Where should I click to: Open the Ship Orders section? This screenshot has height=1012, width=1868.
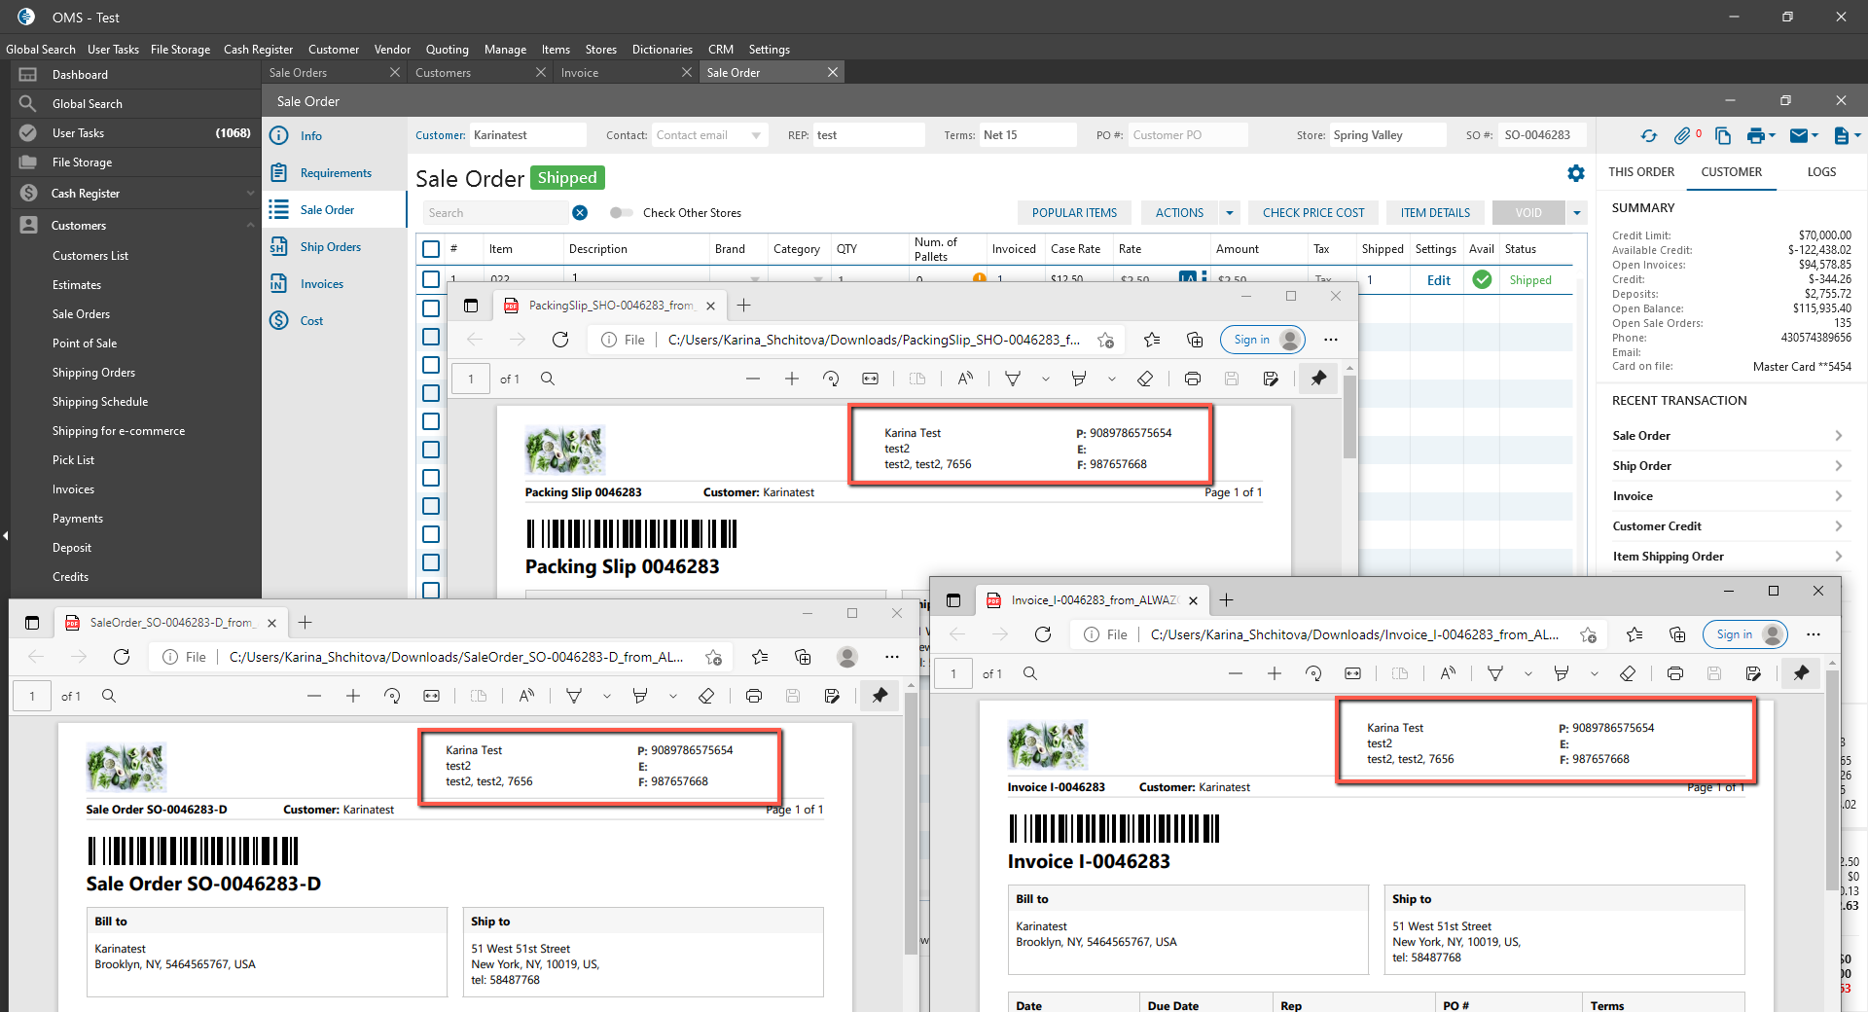point(330,247)
